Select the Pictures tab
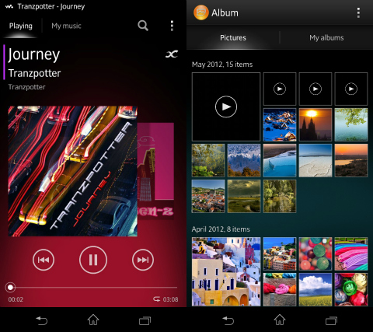373x332 pixels. tap(233, 37)
